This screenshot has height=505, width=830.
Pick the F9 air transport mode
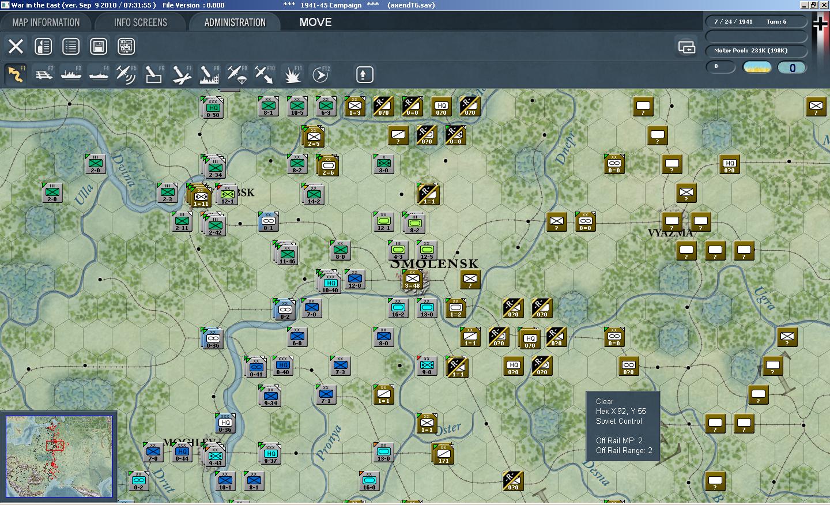[237, 74]
